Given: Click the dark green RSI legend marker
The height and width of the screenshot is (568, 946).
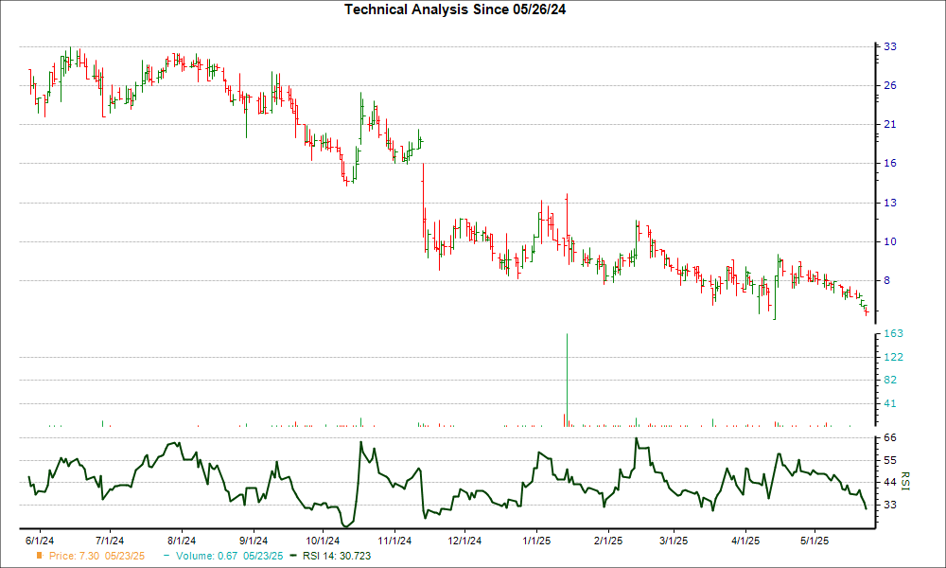Looking at the screenshot, I should [293, 556].
